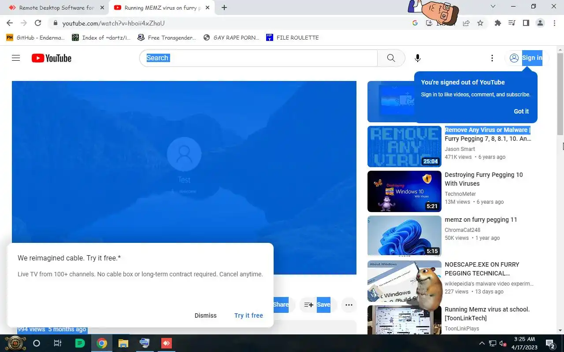Click channel name Jason Smart
Image resolution: width=564 pixels, height=352 pixels.
(460, 149)
